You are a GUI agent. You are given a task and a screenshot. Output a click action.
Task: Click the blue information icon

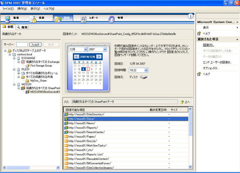[190, 16]
